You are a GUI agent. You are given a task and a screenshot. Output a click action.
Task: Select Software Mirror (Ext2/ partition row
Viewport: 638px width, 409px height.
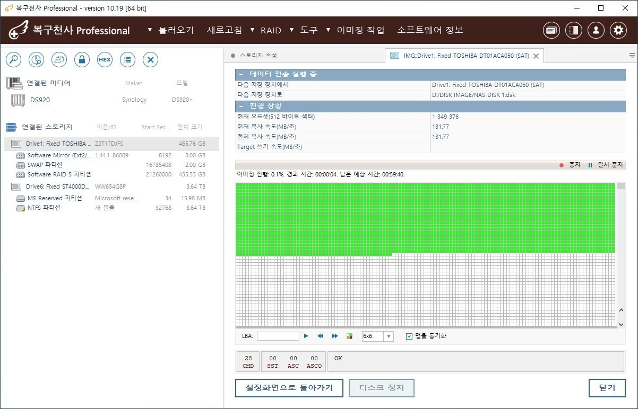coord(111,156)
